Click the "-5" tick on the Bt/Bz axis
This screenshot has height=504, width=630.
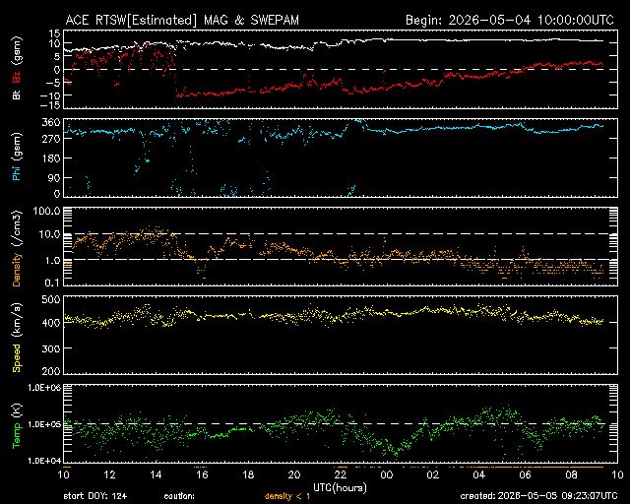tap(53, 83)
